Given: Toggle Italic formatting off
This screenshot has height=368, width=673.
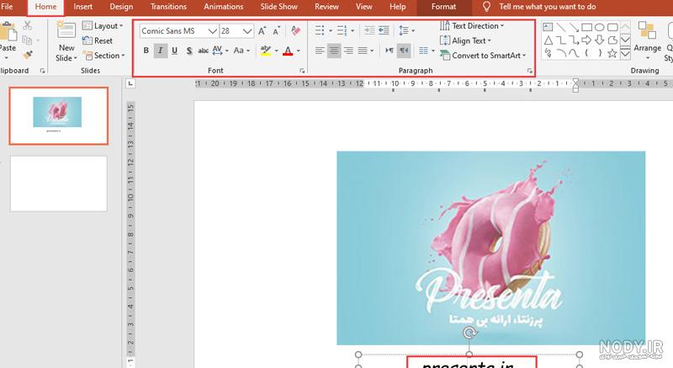Looking at the screenshot, I should [x=160, y=51].
